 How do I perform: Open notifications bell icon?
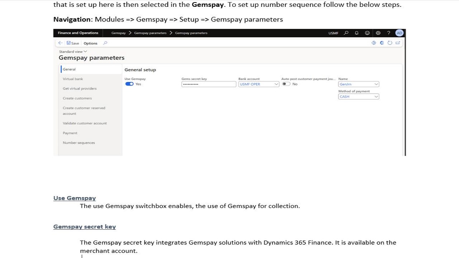click(356, 33)
